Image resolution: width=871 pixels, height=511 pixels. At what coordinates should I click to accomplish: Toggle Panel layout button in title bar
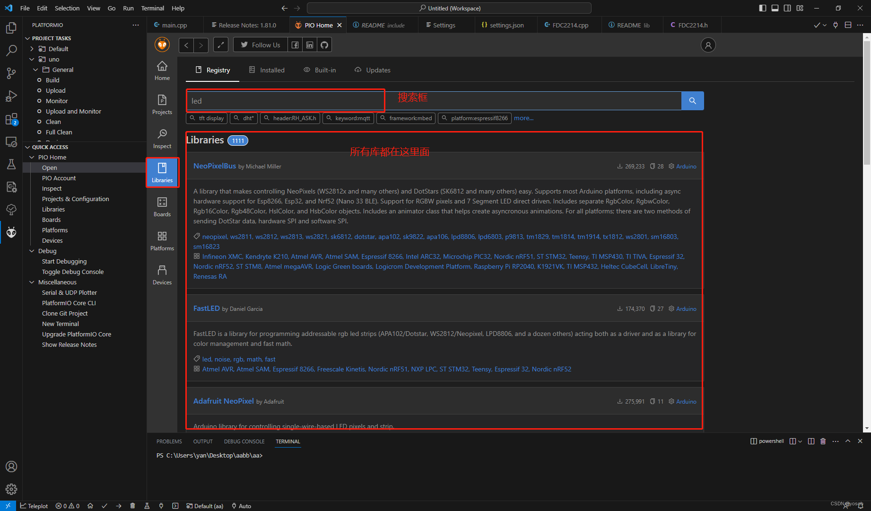click(x=775, y=8)
